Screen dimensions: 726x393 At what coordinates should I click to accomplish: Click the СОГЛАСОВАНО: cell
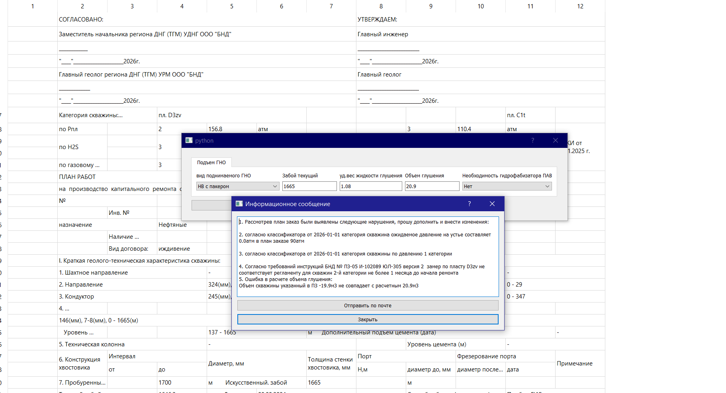(207, 20)
